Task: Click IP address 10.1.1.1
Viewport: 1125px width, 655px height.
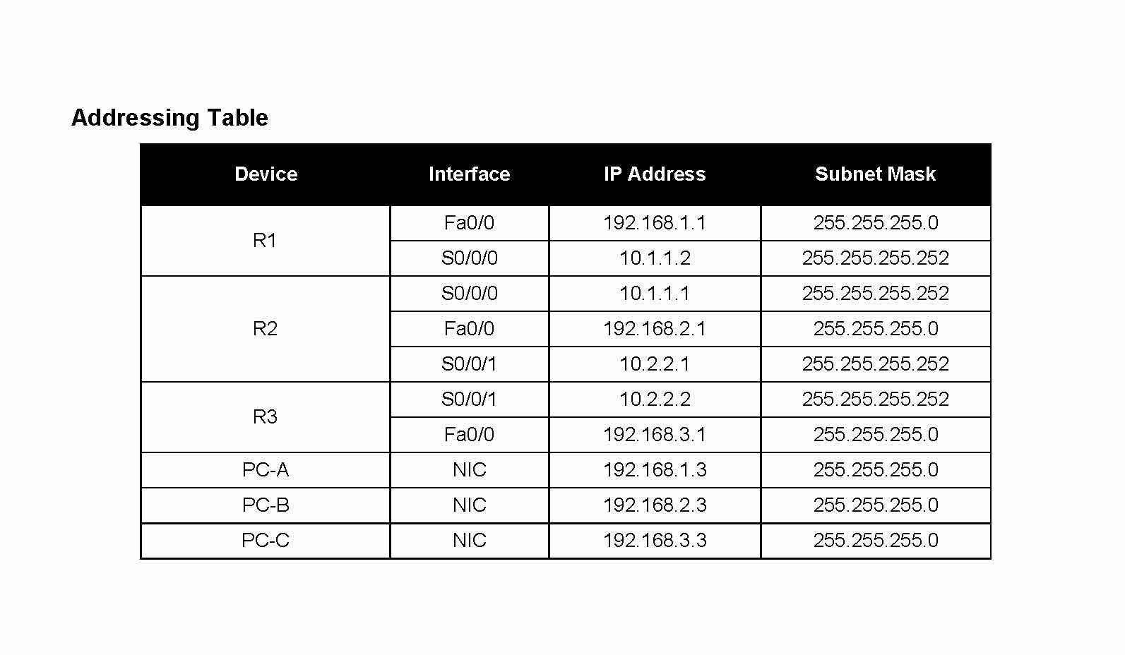Action: click(655, 294)
